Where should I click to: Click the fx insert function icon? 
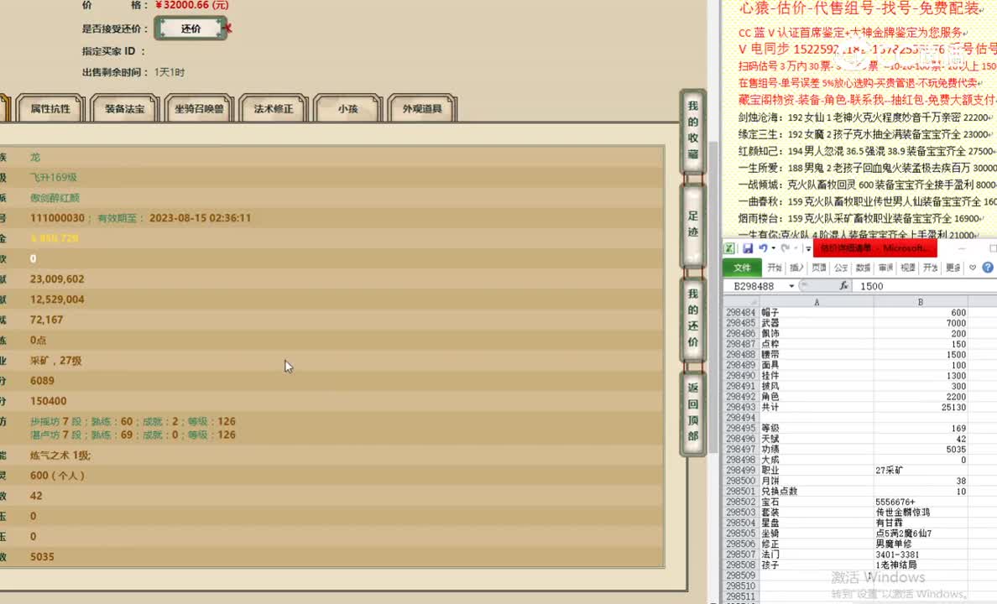tap(843, 286)
